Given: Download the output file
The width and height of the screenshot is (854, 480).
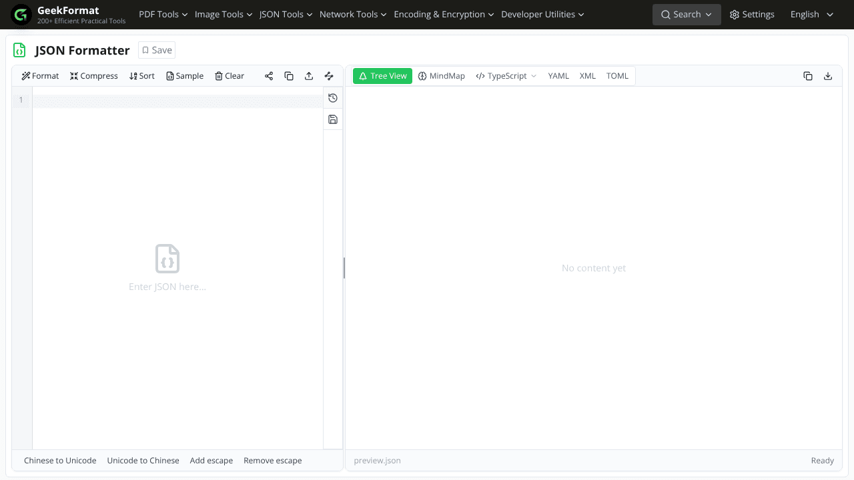Looking at the screenshot, I should click(828, 76).
